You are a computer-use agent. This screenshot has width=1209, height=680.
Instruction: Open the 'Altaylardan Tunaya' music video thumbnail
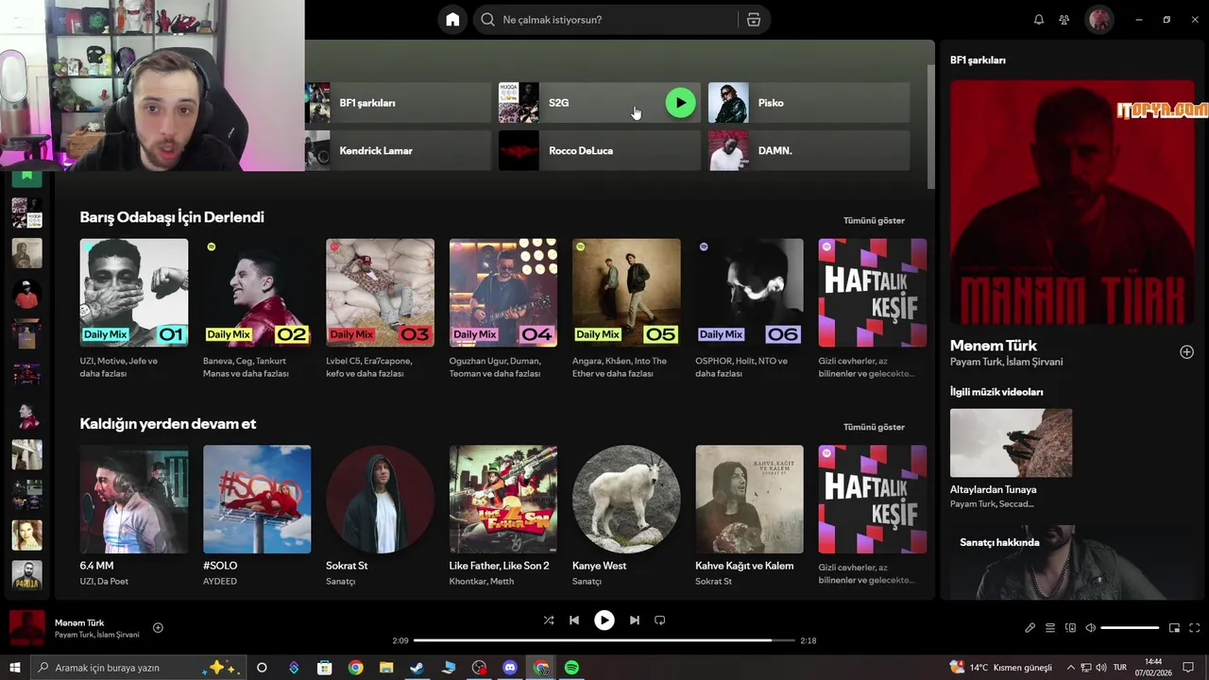click(x=1011, y=443)
